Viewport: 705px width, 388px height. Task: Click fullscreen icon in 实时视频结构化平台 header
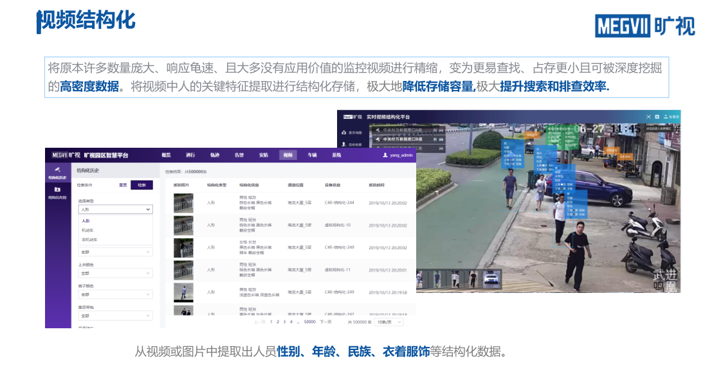[x=648, y=117]
